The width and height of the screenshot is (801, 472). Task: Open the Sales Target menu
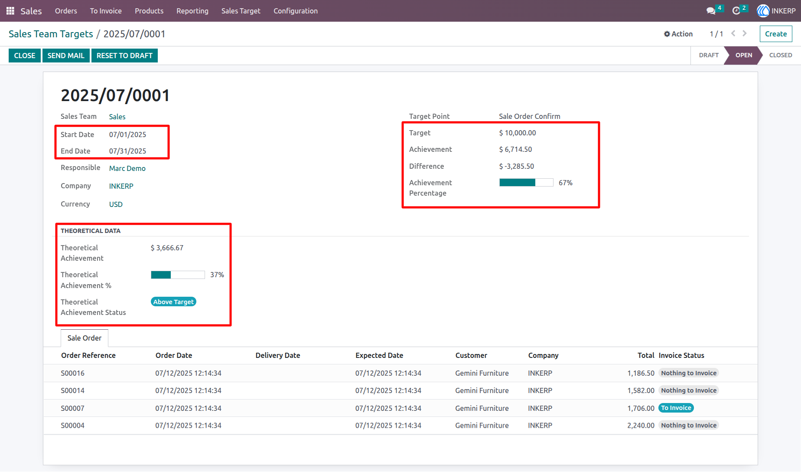pos(241,11)
